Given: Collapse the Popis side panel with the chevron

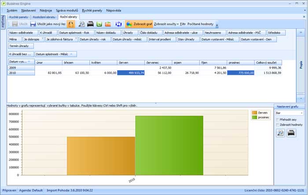Looking at the screenshot, I should pos(301,32).
